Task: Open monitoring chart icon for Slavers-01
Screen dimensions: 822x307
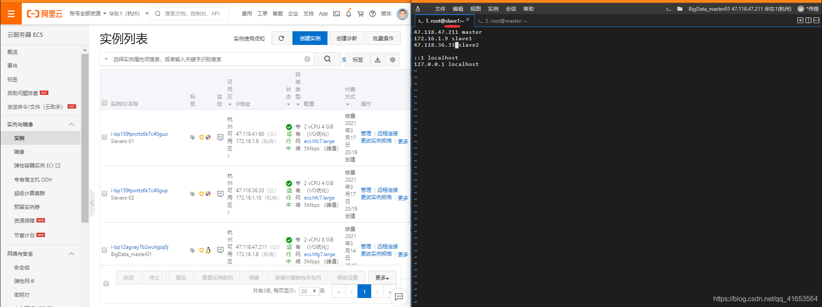Action: pos(220,137)
